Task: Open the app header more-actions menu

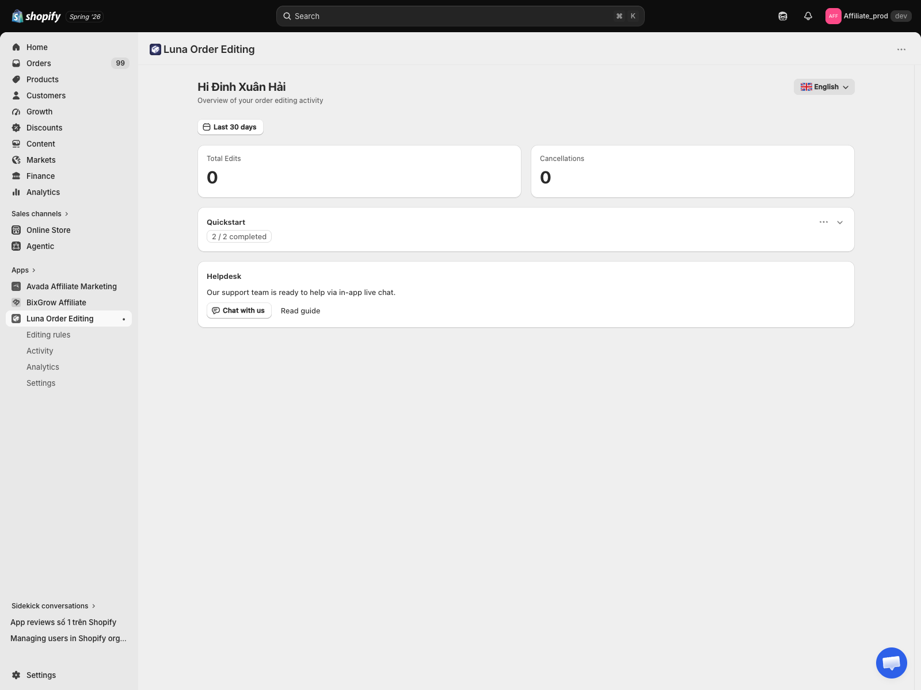Action: (x=901, y=49)
